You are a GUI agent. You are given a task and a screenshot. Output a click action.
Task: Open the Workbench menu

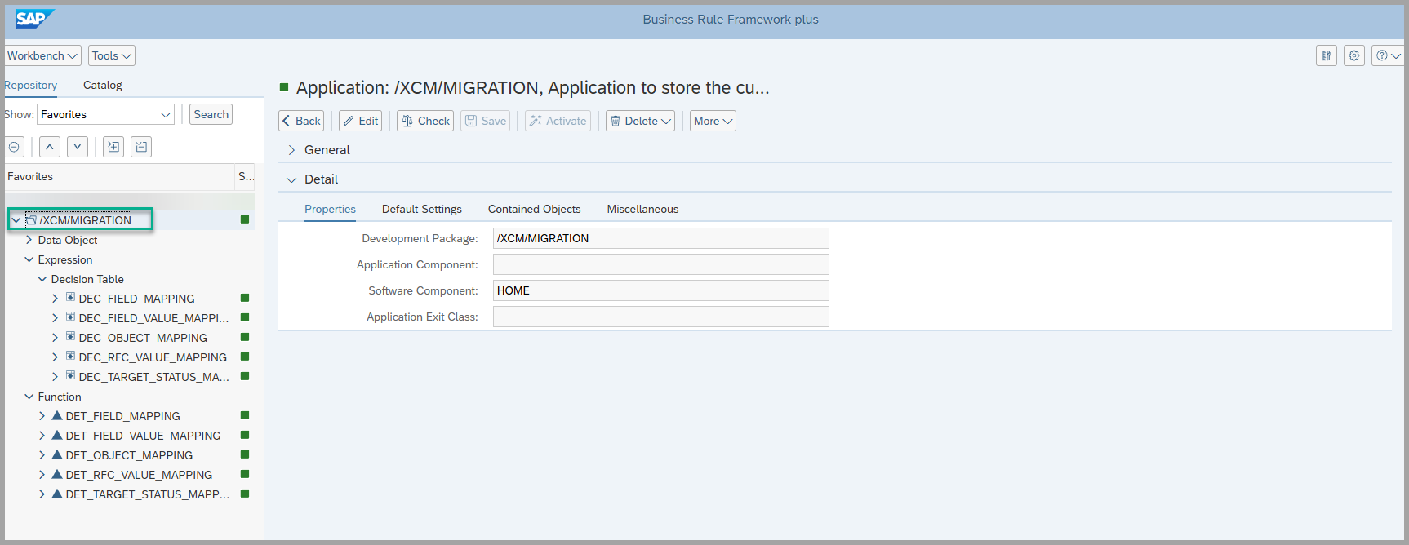tap(42, 55)
